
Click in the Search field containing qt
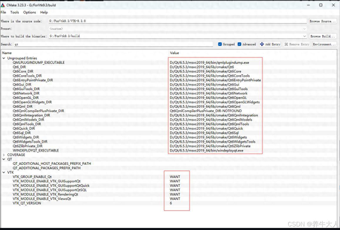point(113,44)
